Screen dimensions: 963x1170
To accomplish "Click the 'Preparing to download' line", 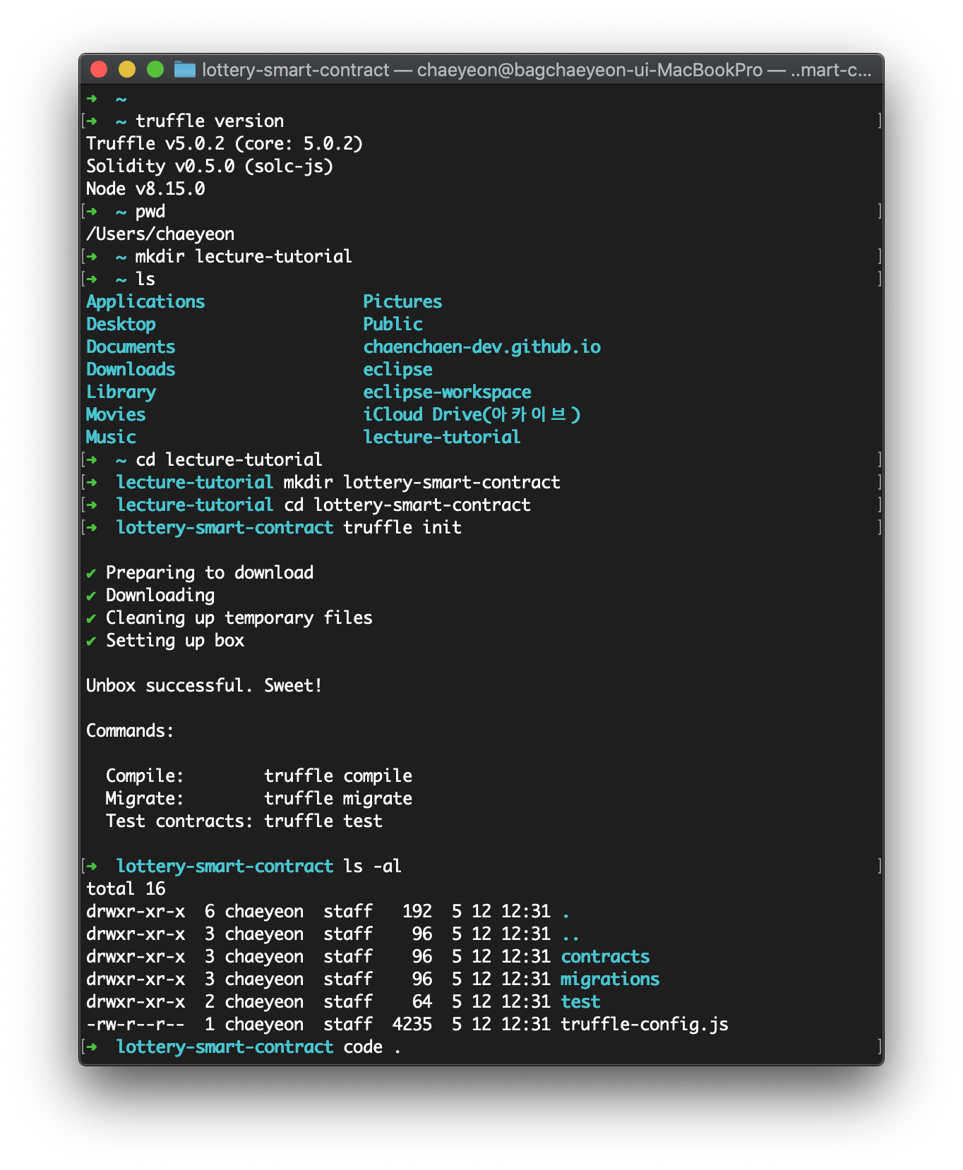I will [x=210, y=572].
